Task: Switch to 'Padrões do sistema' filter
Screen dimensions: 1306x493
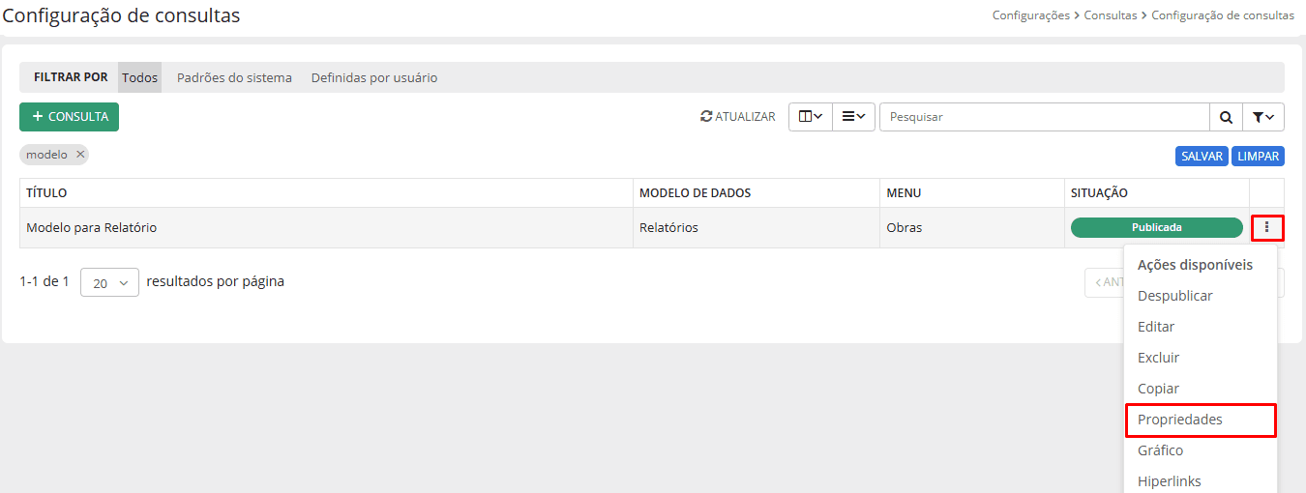Action: pos(234,77)
